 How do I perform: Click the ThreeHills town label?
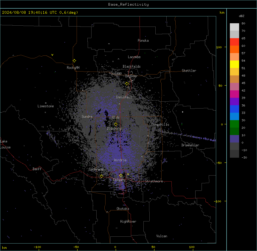point(160,125)
